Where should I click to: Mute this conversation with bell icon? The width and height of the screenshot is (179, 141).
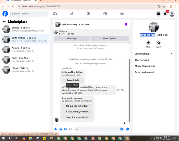149,43
